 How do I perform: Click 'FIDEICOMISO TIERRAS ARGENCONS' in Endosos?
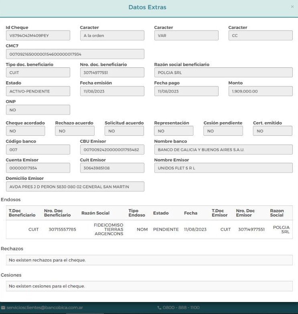108,229
